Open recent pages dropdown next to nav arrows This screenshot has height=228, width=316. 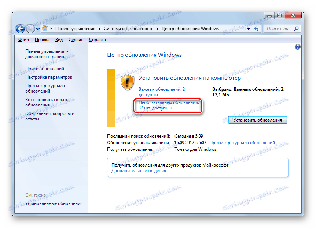click(x=38, y=29)
